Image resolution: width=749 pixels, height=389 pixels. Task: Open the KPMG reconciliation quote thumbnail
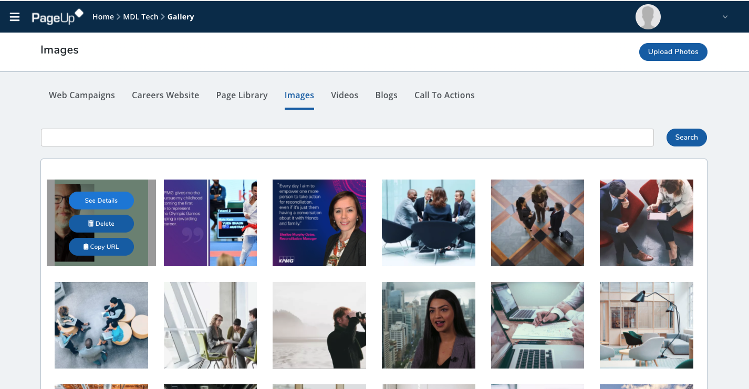(x=319, y=223)
